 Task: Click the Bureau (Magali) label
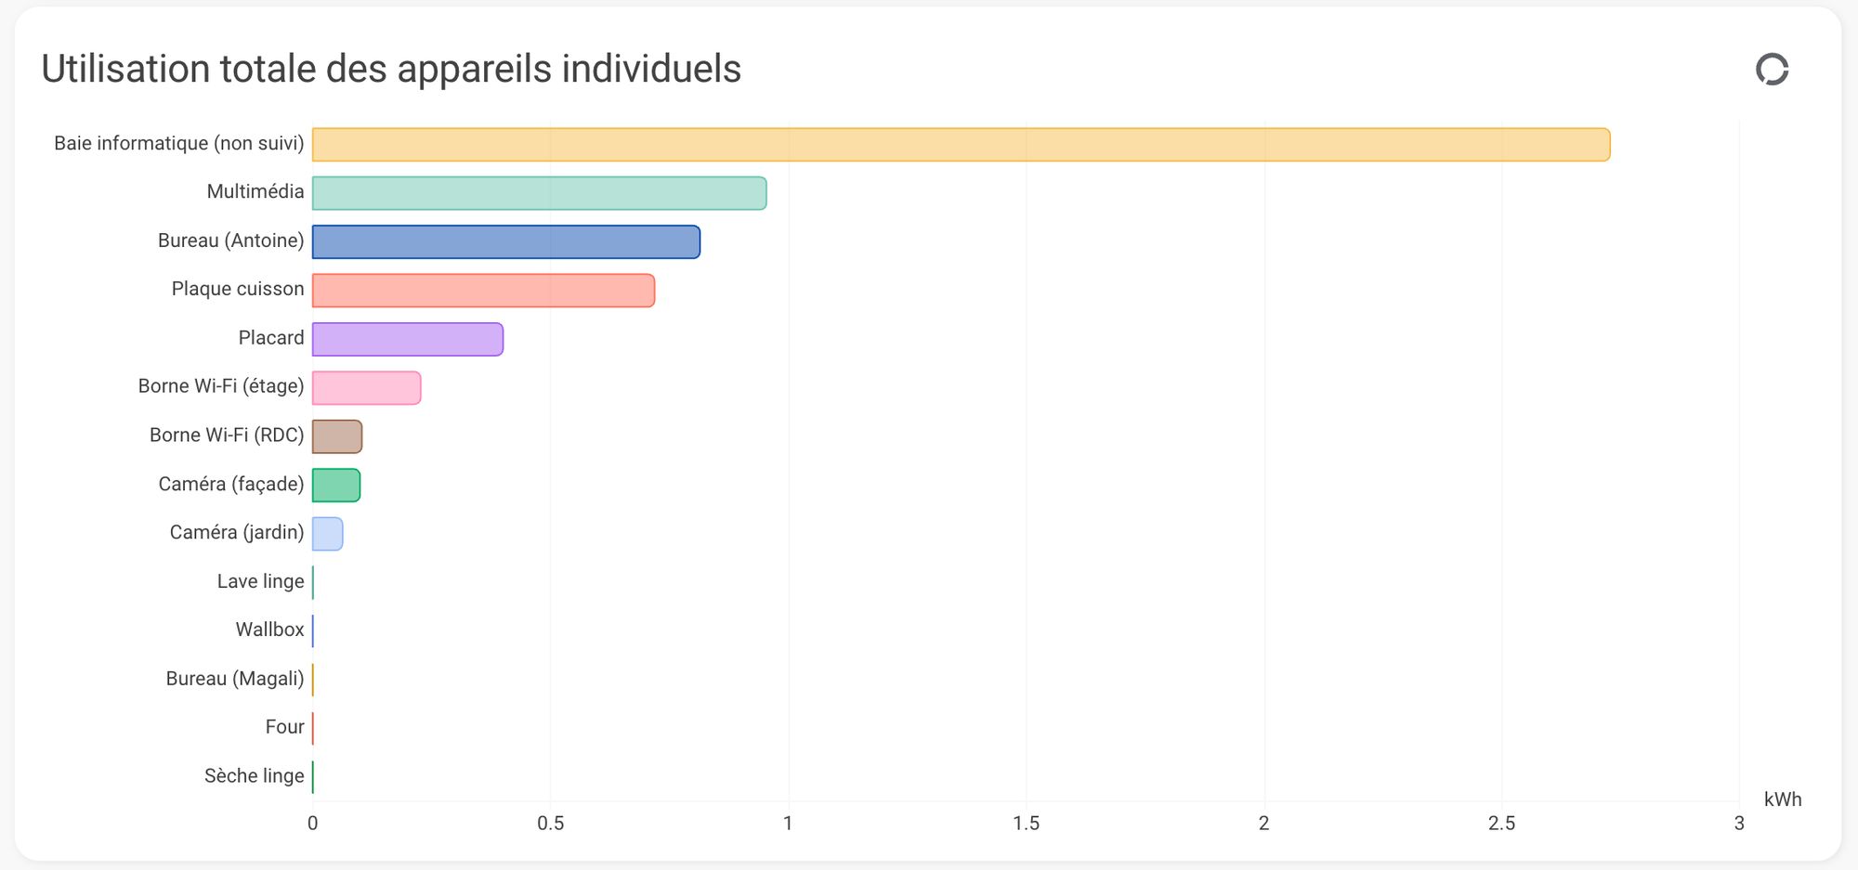(x=234, y=679)
